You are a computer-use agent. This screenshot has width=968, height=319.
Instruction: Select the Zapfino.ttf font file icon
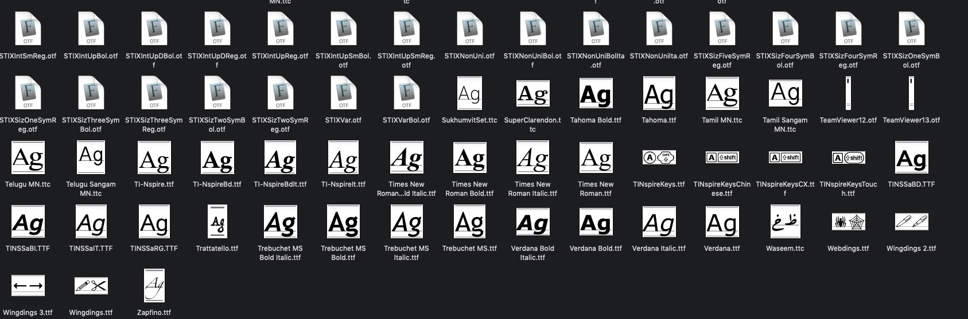(x=154, y=285)
